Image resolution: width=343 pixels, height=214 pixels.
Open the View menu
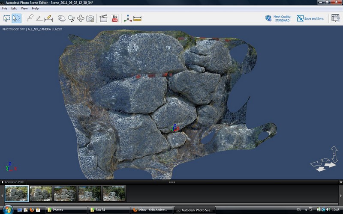[24, 8]
